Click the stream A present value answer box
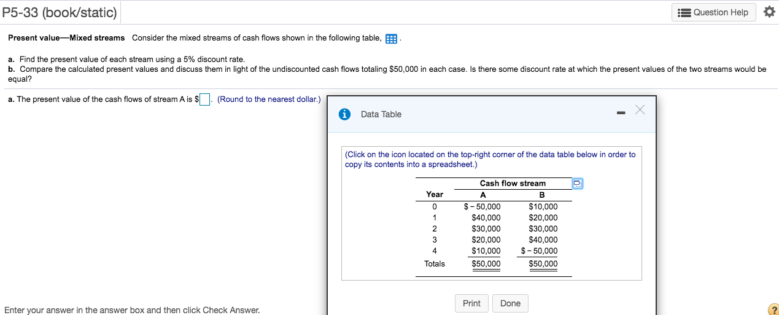Screen dimensions: 779x315 205,99
